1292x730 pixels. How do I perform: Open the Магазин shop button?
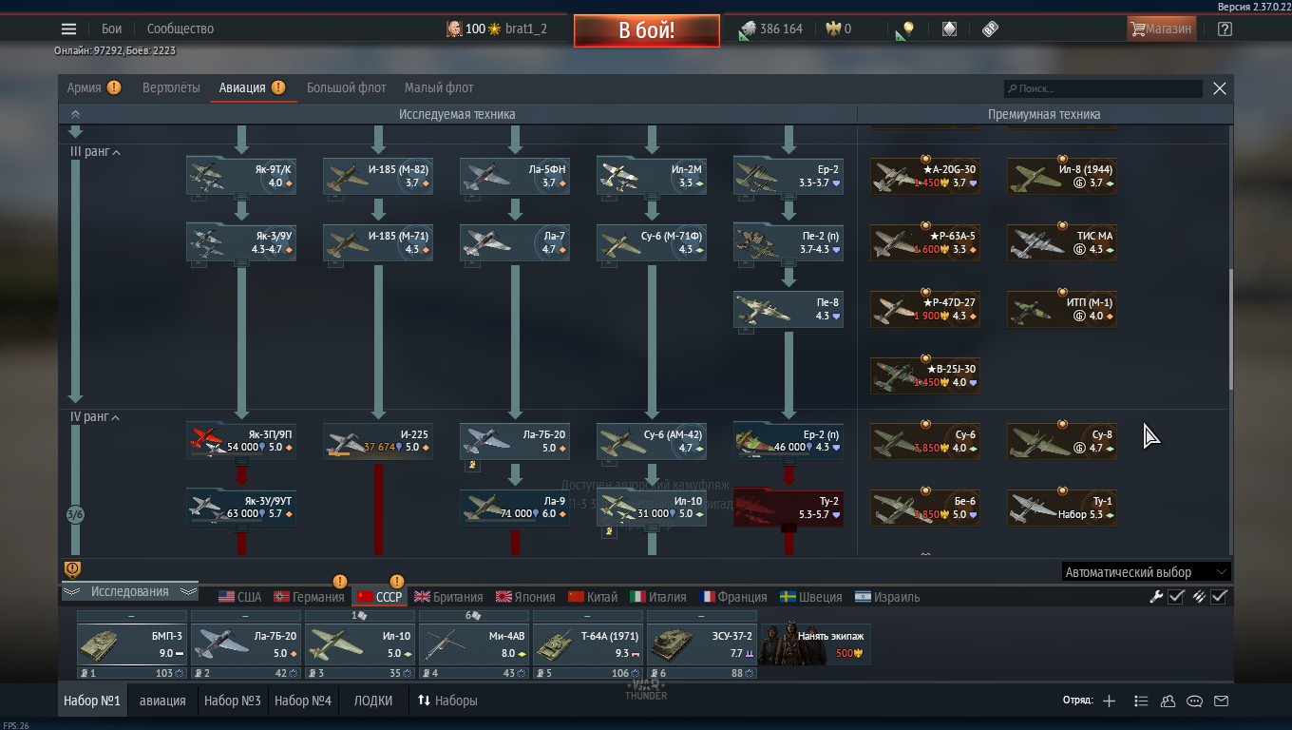coord(1160,29)
